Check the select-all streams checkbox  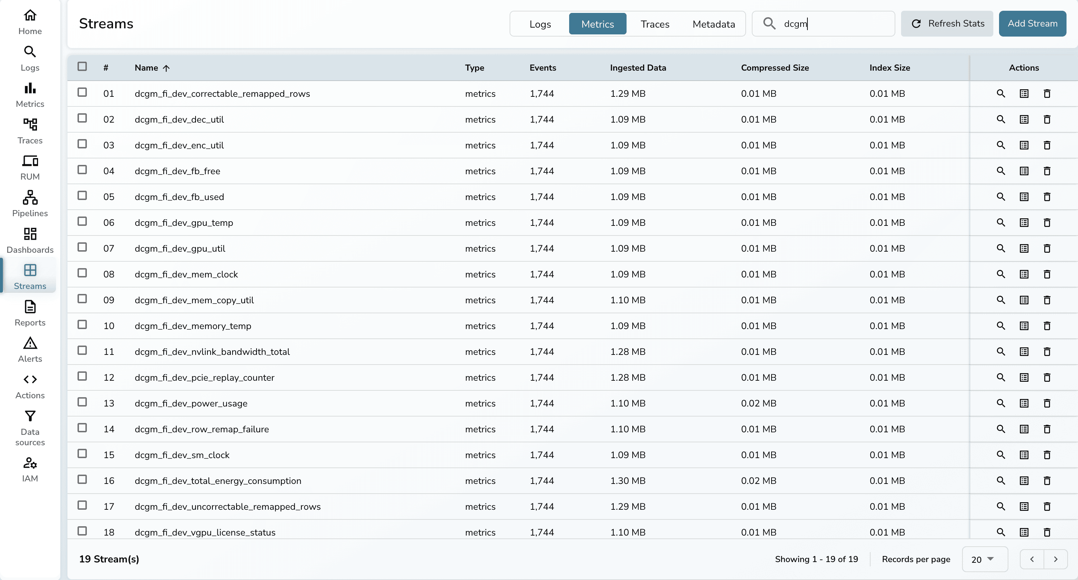pyautogui.click(x=82, y=66)
